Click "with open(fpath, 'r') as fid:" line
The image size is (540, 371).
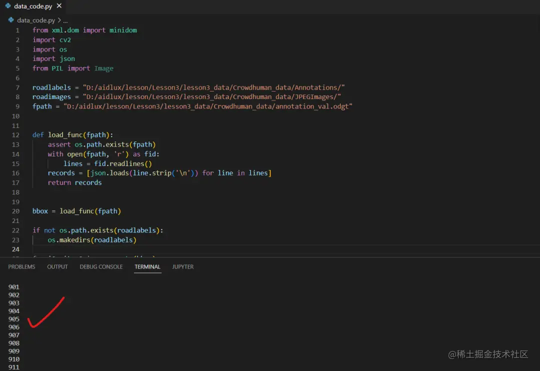tap(103, 154)
